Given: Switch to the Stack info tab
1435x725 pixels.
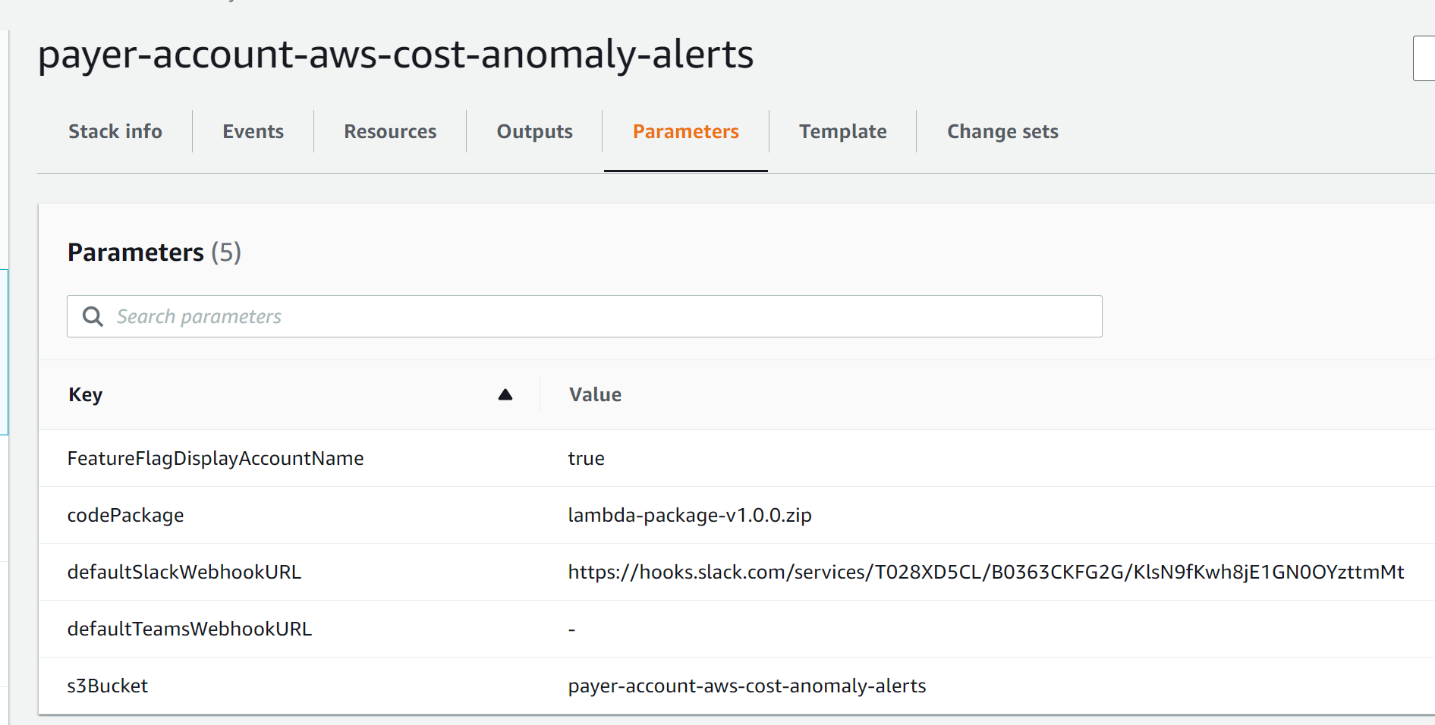Looking at the screenshot, I should click(115, 131).
